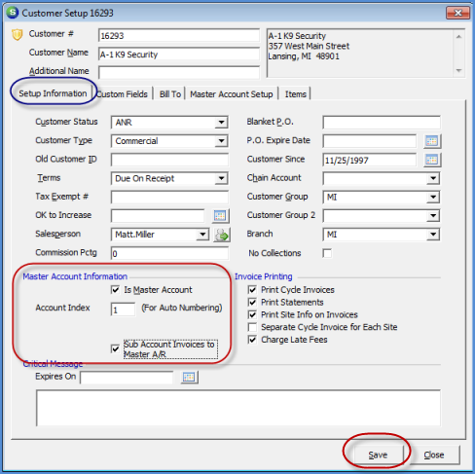
Task: Click the salesperson lookup icon beside Matt.Miller
Action: pyautogui.click(x=222, y=235)
